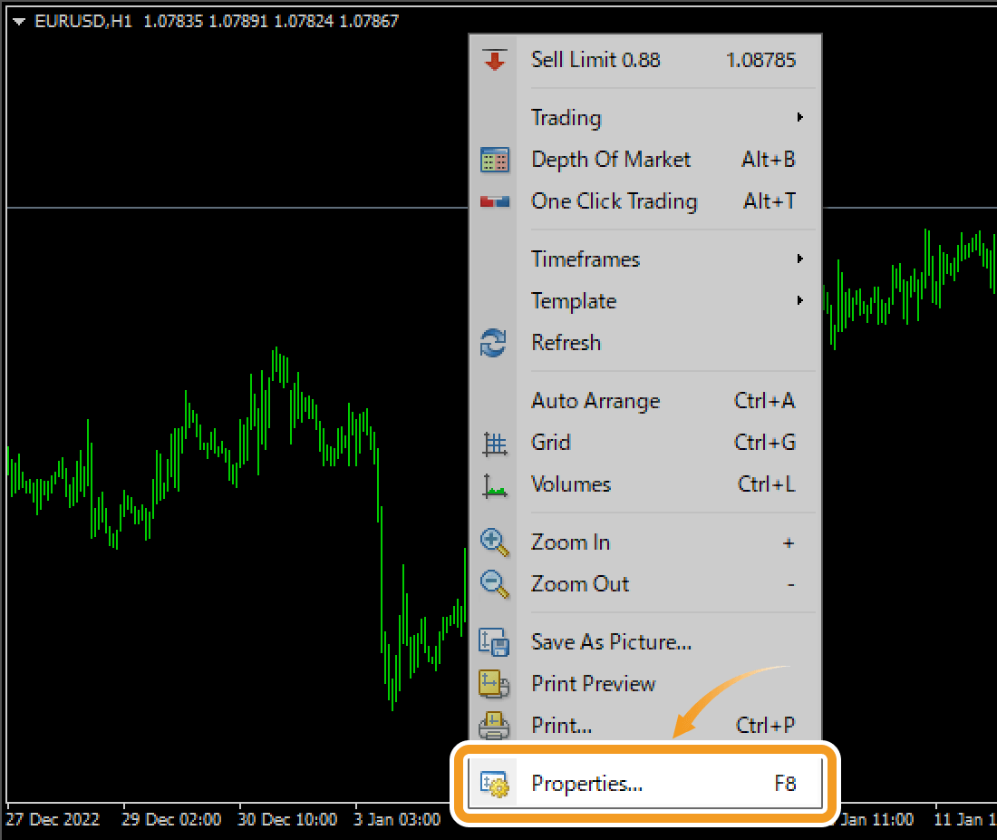Viewport: 997px width, 840px height.
Task: Enable Auto Arrange in context menu
Action: [595, 401]
